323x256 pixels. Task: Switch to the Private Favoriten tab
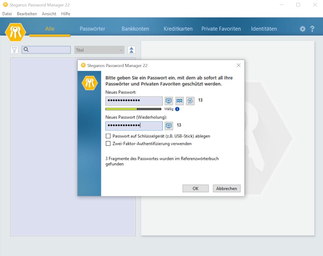pos(221,29)
